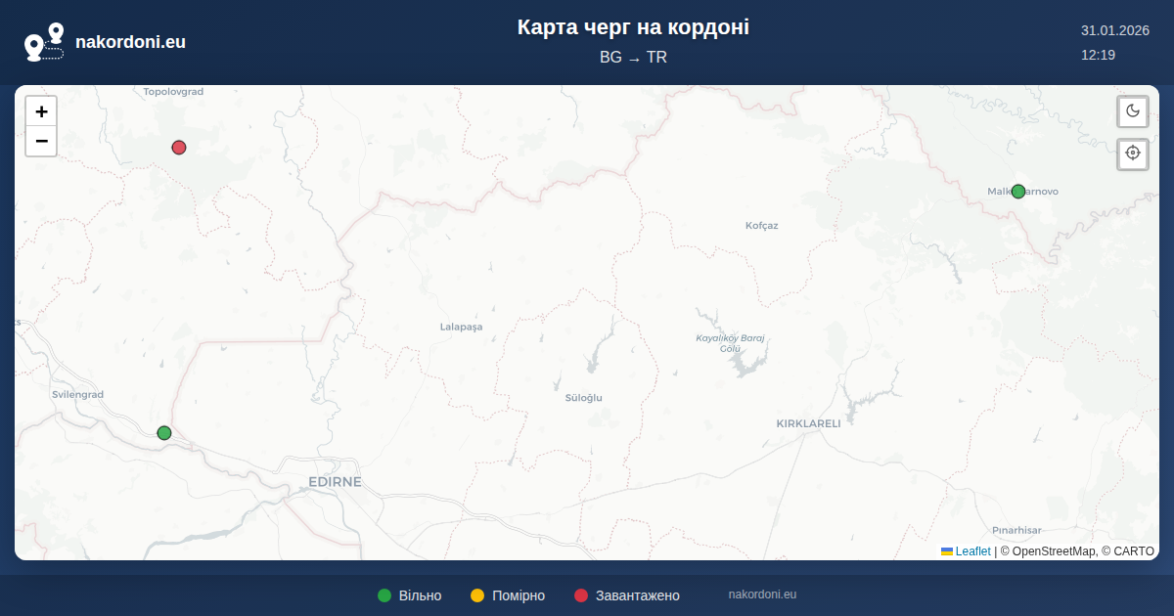Image resolution: width=1174 pixels, height=616 pixels.
Task: Click the nakordoni.eu logo icon
Action: [x=44, y=42]
